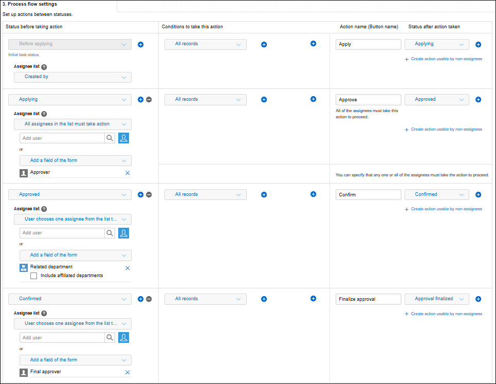Open the user picker icon in the Confirmed row
This screenshot has height=384, width=496.
123,337
